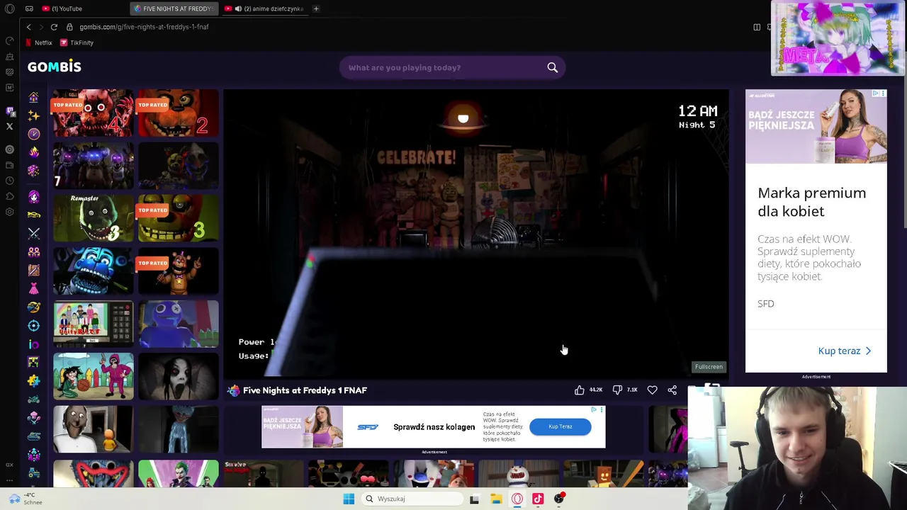Open Opera GX history clock icon
The image size is (907, 510).
coord(9,181)
